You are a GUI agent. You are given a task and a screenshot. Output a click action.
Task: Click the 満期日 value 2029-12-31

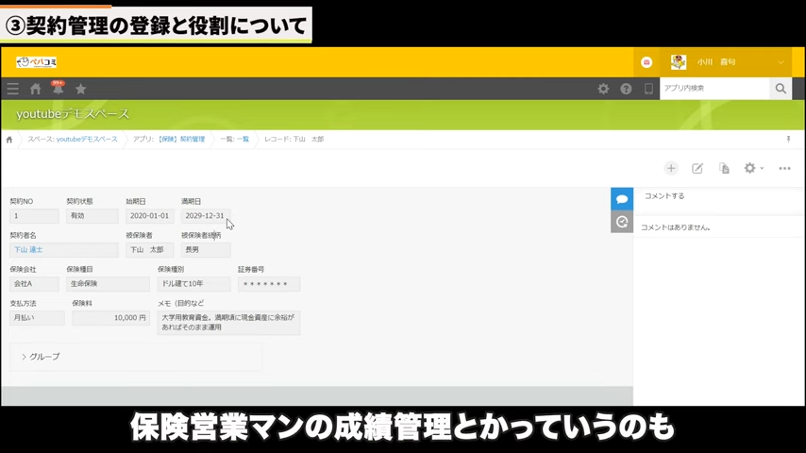pyautogui.click(x=205, y=216)
